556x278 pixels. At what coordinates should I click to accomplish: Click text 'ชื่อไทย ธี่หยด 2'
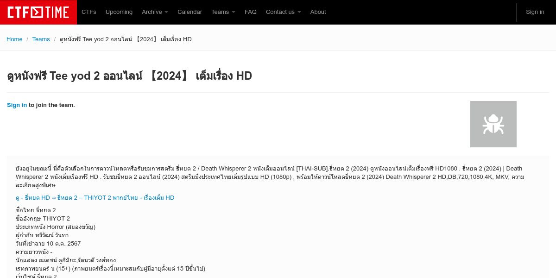tap(36, 210)
